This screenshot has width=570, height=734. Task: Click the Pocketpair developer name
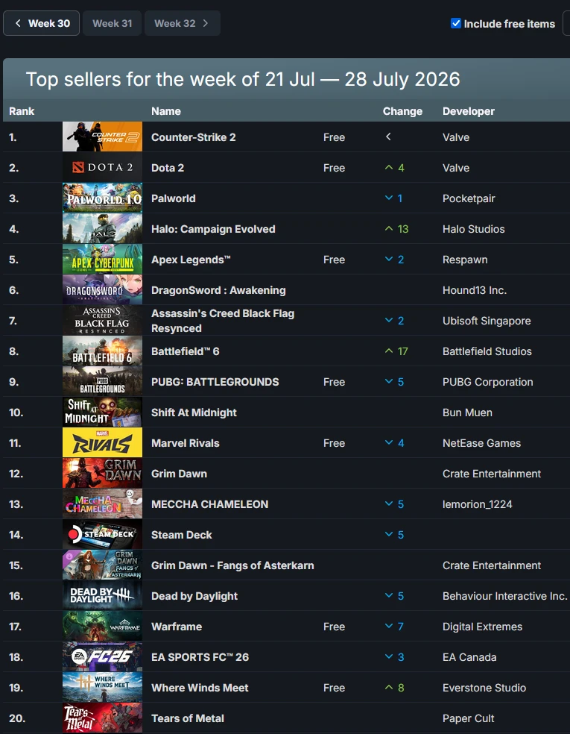(x=469, y=198)
